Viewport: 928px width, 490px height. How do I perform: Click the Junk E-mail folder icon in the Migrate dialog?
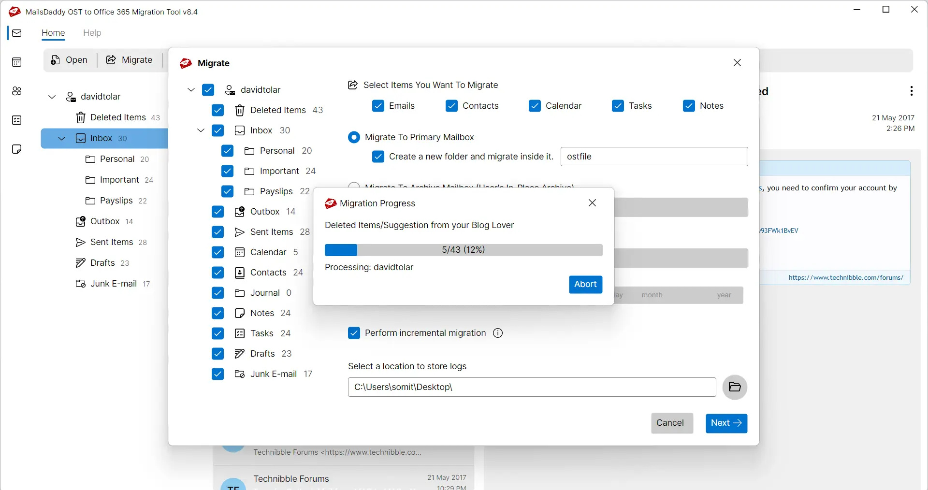click(x=239, y=374)
